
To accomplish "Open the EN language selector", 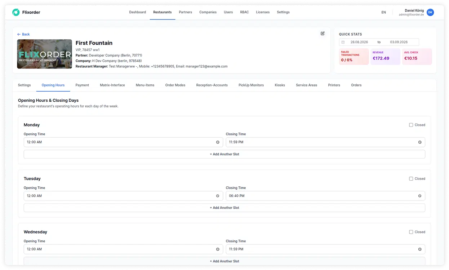I will point(383,12).
